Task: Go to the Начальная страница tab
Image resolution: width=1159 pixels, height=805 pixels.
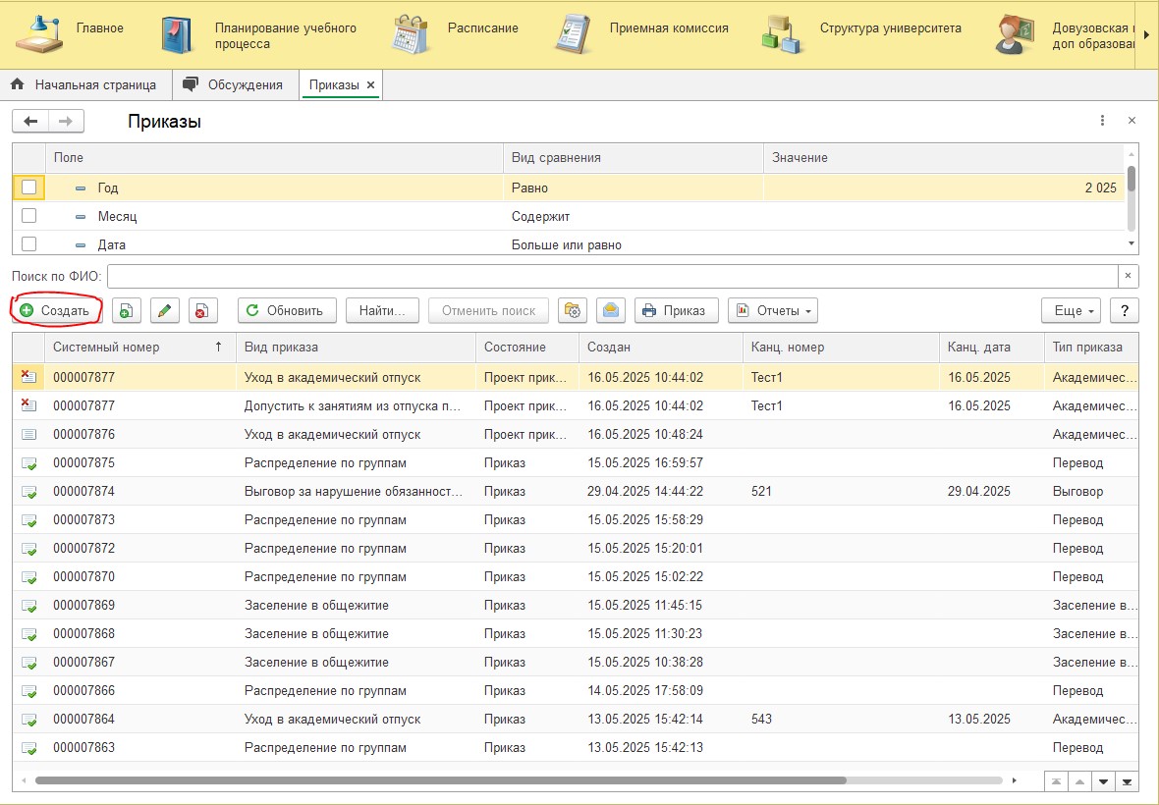Action: (85, 85)
